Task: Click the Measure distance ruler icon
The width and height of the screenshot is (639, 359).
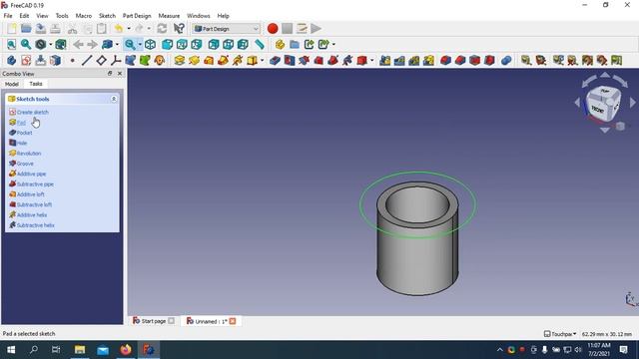Action: (x=260, y=44)
